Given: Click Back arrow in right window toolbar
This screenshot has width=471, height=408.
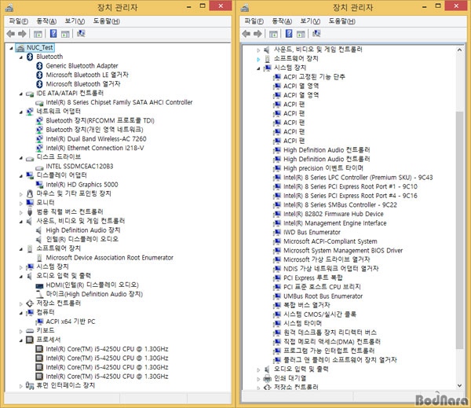Looking at the screenshot, I should tap(246, 34).
